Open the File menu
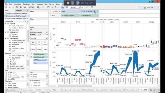Image resolution: width=165 pixels, height=93 pixels. [x=6, y=4]
